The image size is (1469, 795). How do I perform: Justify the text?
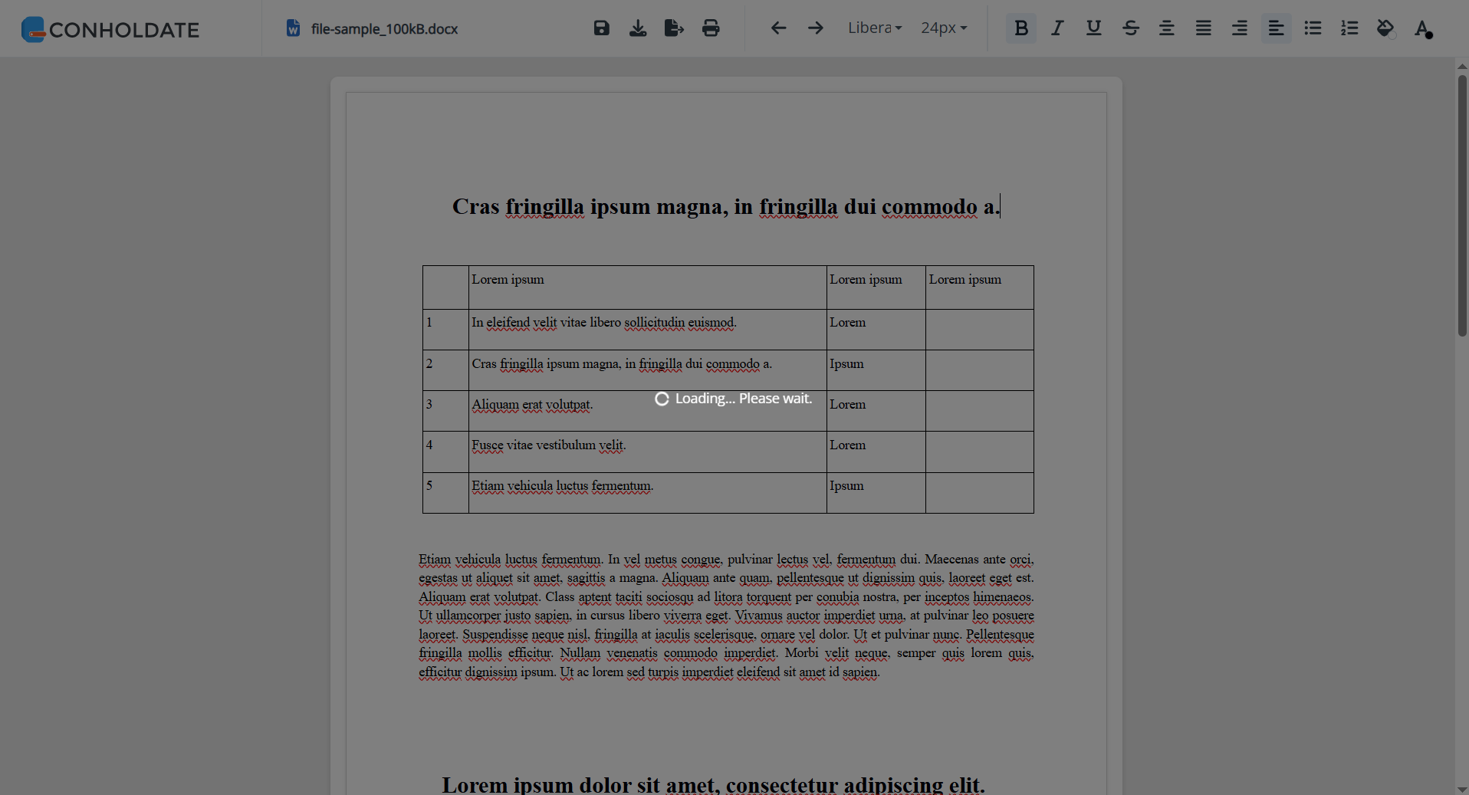point(1204,28)
